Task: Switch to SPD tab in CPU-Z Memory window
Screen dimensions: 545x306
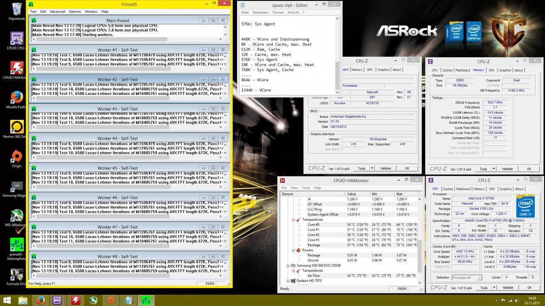Action: [491, 70]
